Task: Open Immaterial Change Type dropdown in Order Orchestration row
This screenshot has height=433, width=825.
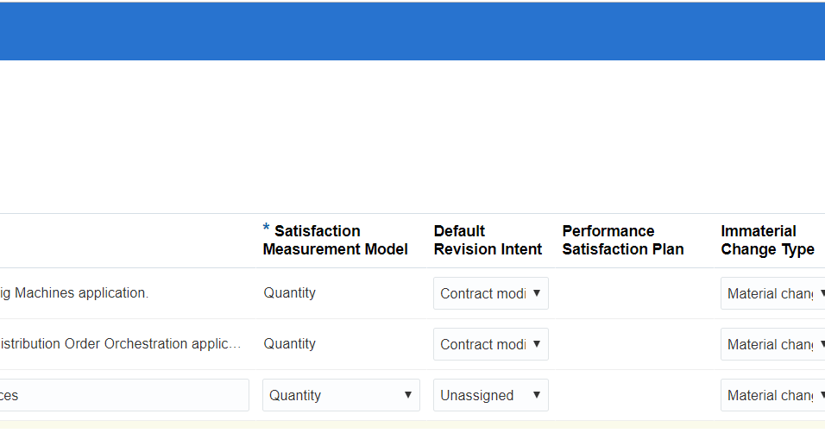Action: [x=773, y=344]
